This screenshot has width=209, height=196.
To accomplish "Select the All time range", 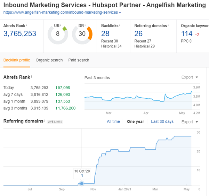I will pyautogui.click(x=113, y=121).
